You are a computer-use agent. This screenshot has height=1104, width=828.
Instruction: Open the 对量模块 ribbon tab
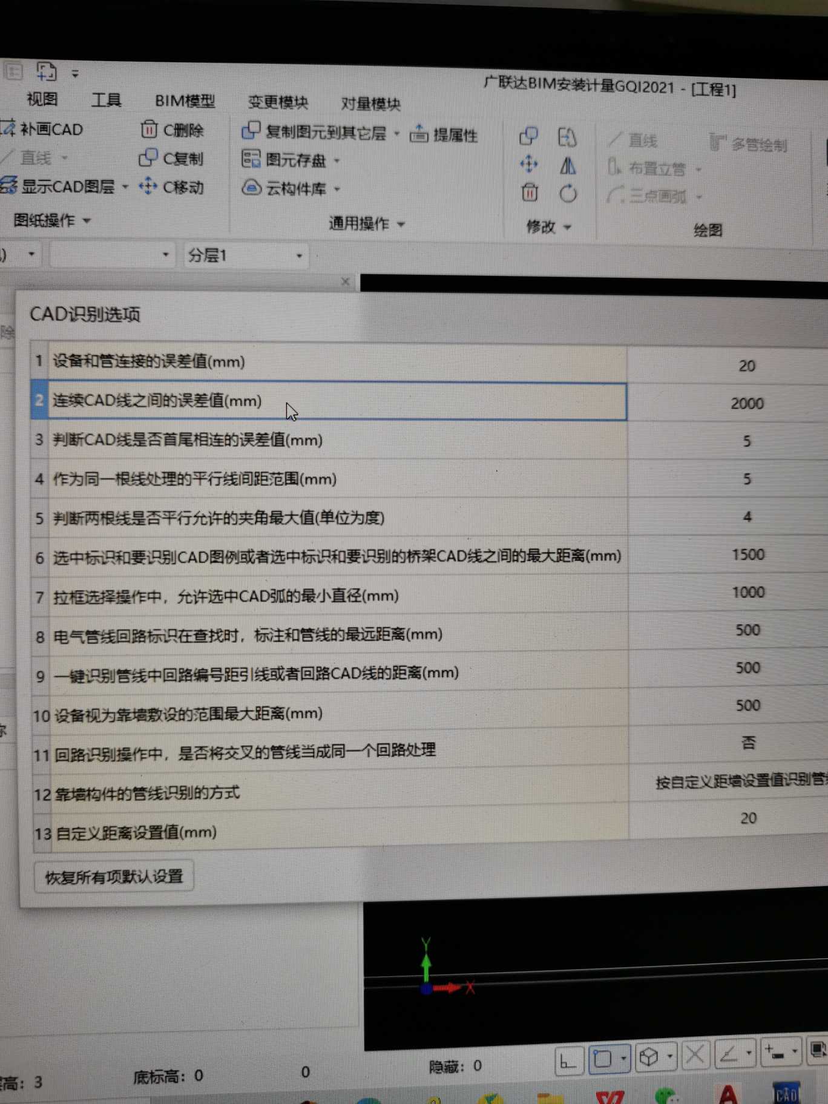click(x=370, y=103)
